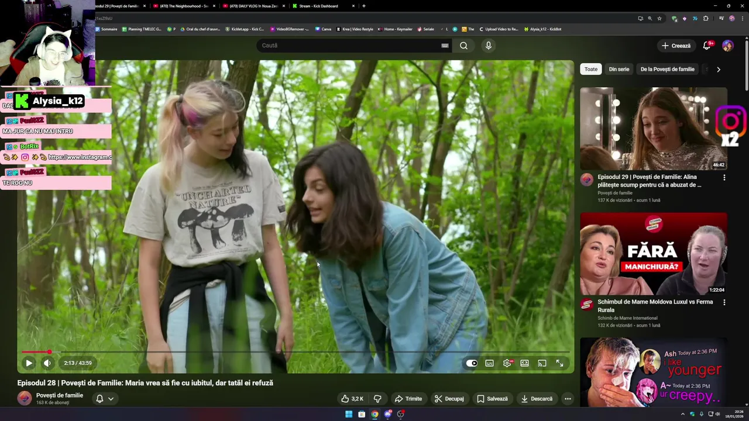
Task: Switch to Stream - Kick Dashboard tab
Action: click(323, 6)
